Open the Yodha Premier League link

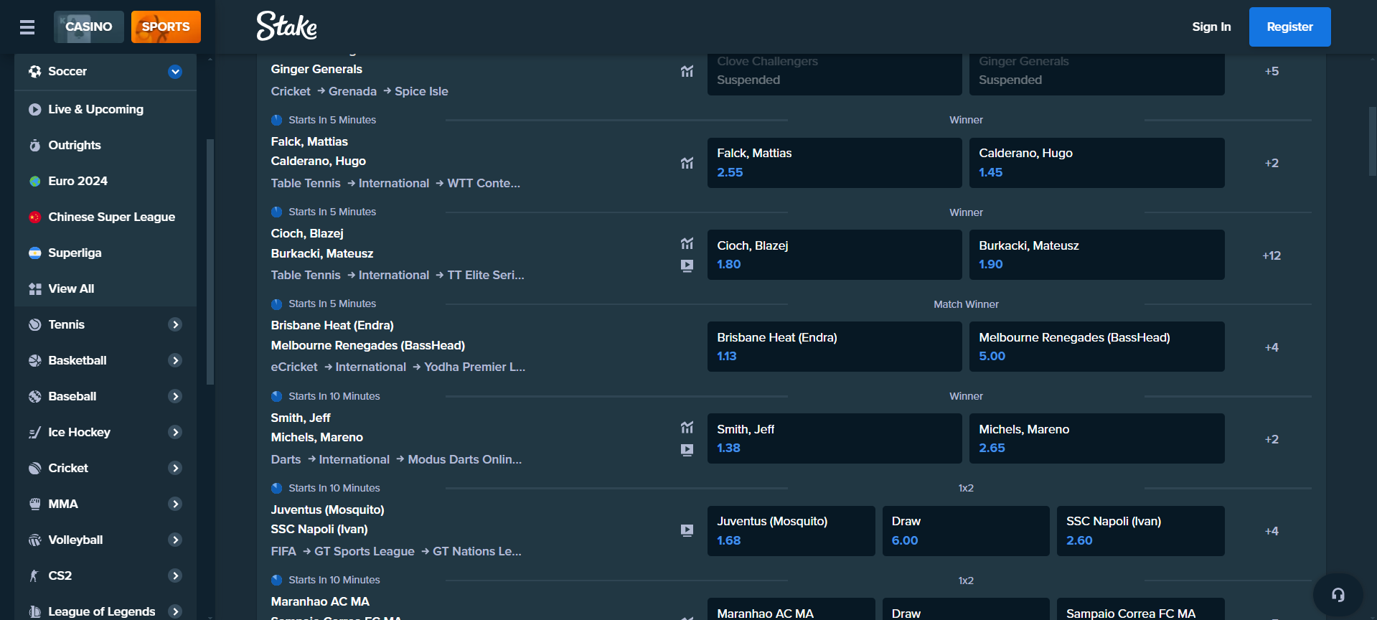474,367
